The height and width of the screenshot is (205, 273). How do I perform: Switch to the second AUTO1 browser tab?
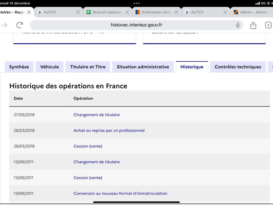point(206,12)
